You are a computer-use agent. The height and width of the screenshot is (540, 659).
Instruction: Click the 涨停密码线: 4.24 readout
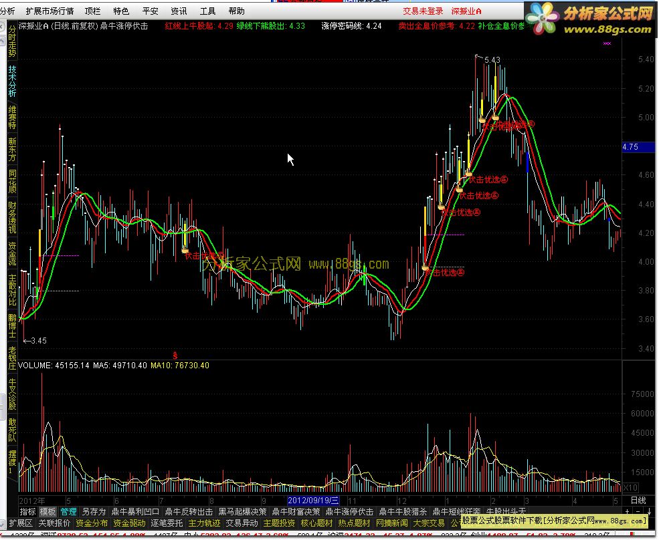coord(351,26)
